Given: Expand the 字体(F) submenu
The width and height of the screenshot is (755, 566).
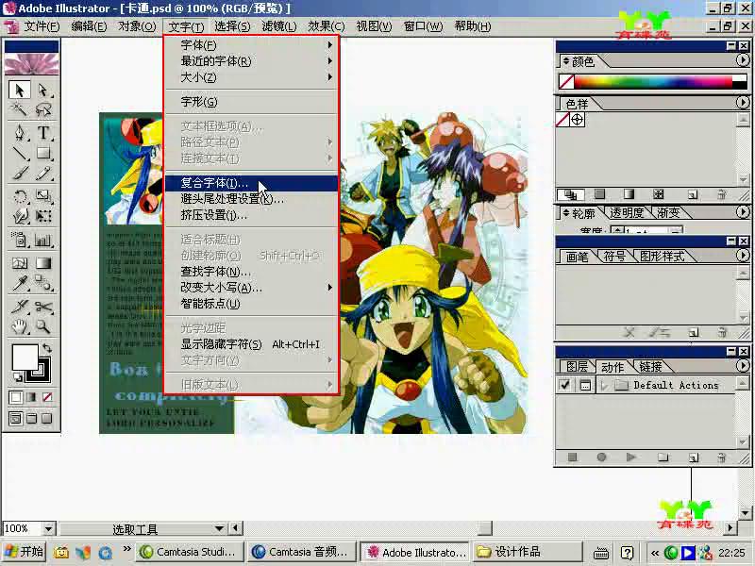Looking at the screenshot, I should pos(251,44).
